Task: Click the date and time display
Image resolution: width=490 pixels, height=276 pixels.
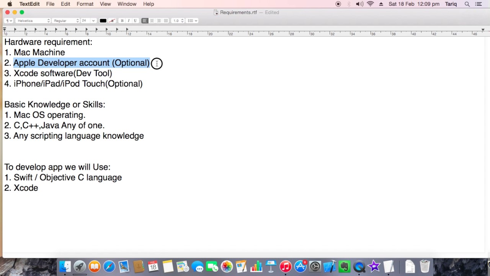Action: click(414, 4)
